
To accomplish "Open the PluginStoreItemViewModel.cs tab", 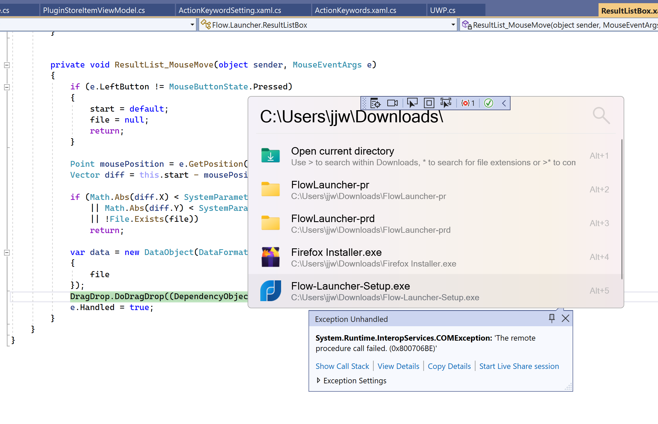I will (94, 10).
